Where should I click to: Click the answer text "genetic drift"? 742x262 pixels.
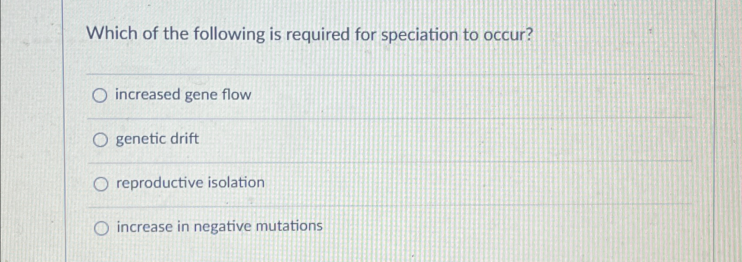click(156, 139)
